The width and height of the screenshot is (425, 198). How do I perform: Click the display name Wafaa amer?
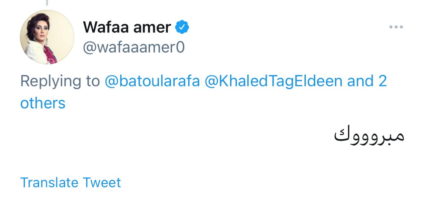(127, 27)
